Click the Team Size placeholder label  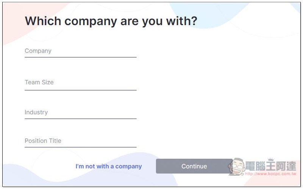(39, 82)
